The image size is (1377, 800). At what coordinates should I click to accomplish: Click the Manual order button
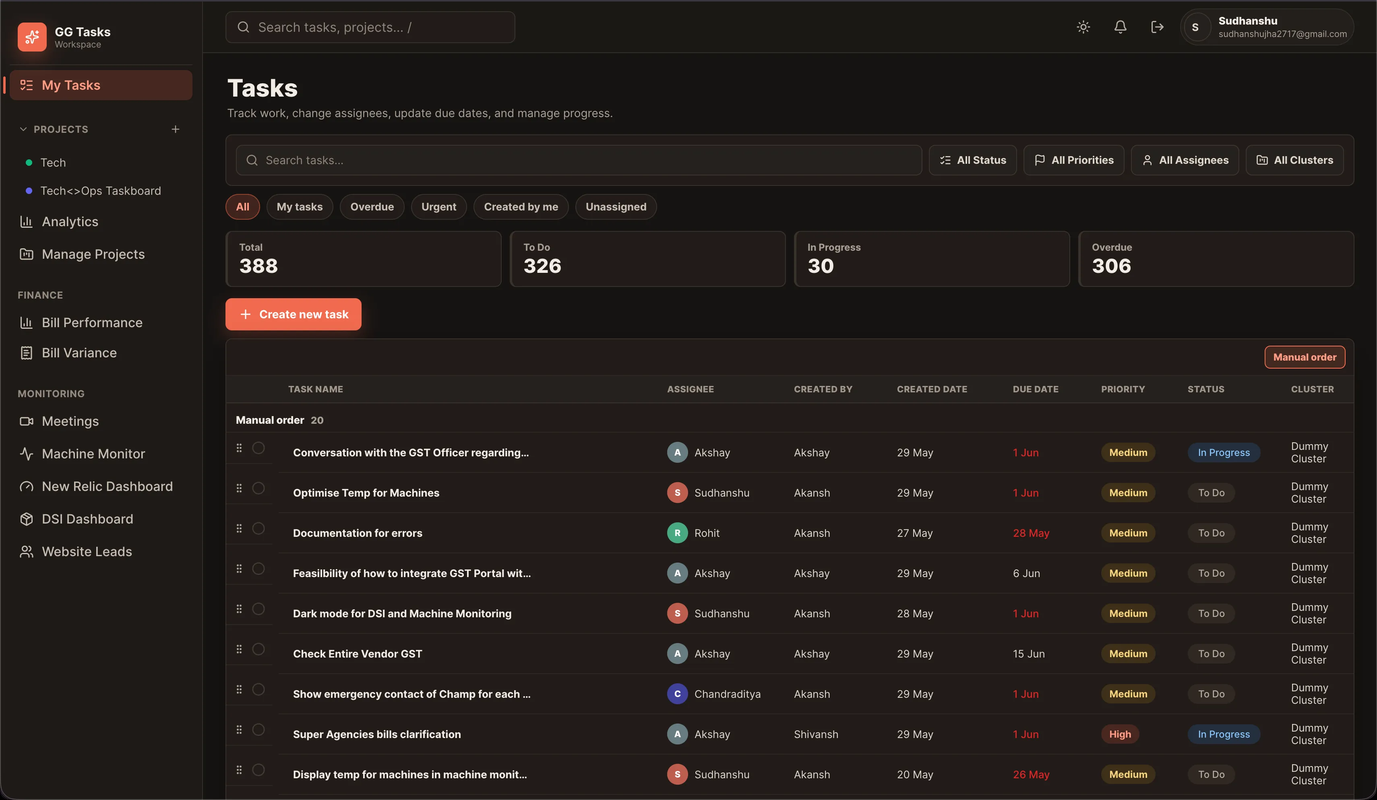[x=1305, y=357]
